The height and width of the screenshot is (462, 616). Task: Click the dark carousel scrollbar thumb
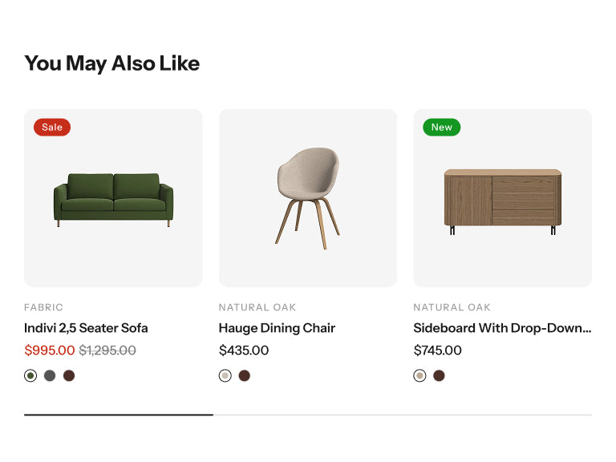[119, 415]
